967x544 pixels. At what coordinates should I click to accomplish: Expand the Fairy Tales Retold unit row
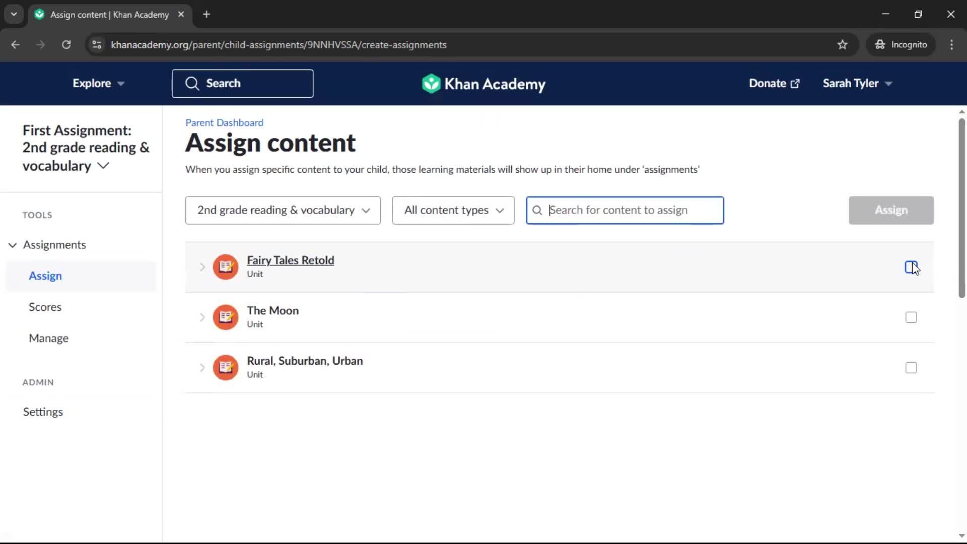[202, 267]
